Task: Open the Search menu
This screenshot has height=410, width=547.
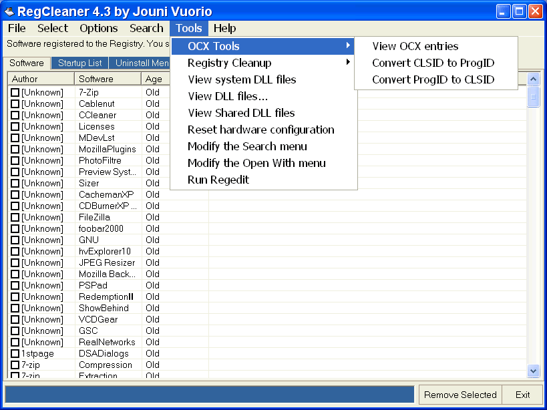Action: [x=146, y=28]
